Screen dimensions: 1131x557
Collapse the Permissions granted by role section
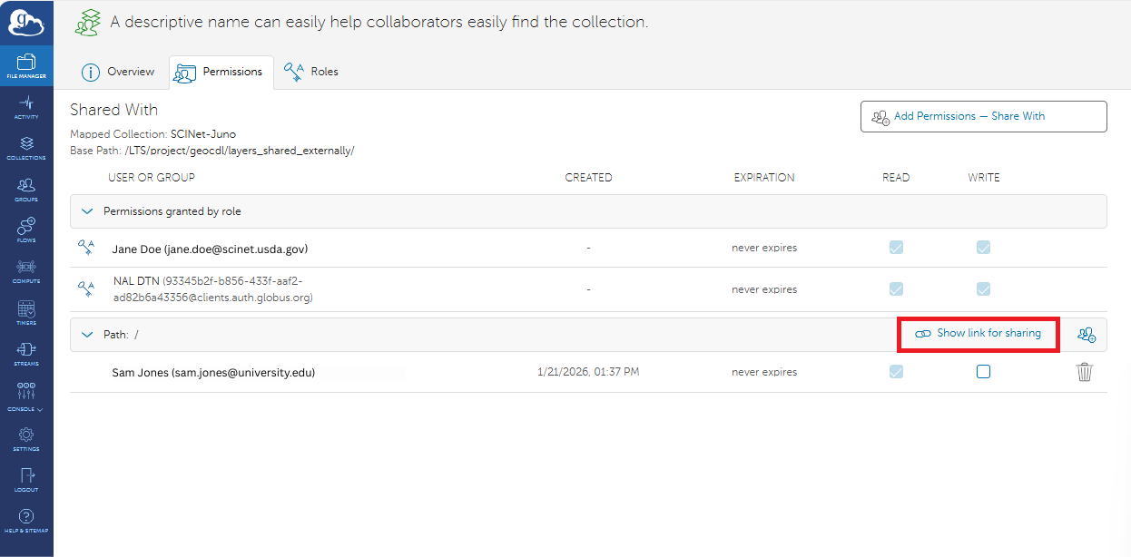tap(87, 210)
